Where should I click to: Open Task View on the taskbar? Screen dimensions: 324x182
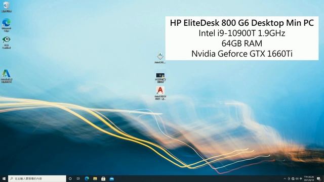(78, 178)
